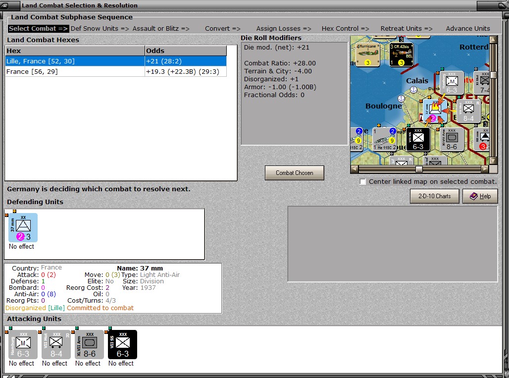Click the He 115C seaplane counter on map

pyautogui.click(x=384, y=140)
